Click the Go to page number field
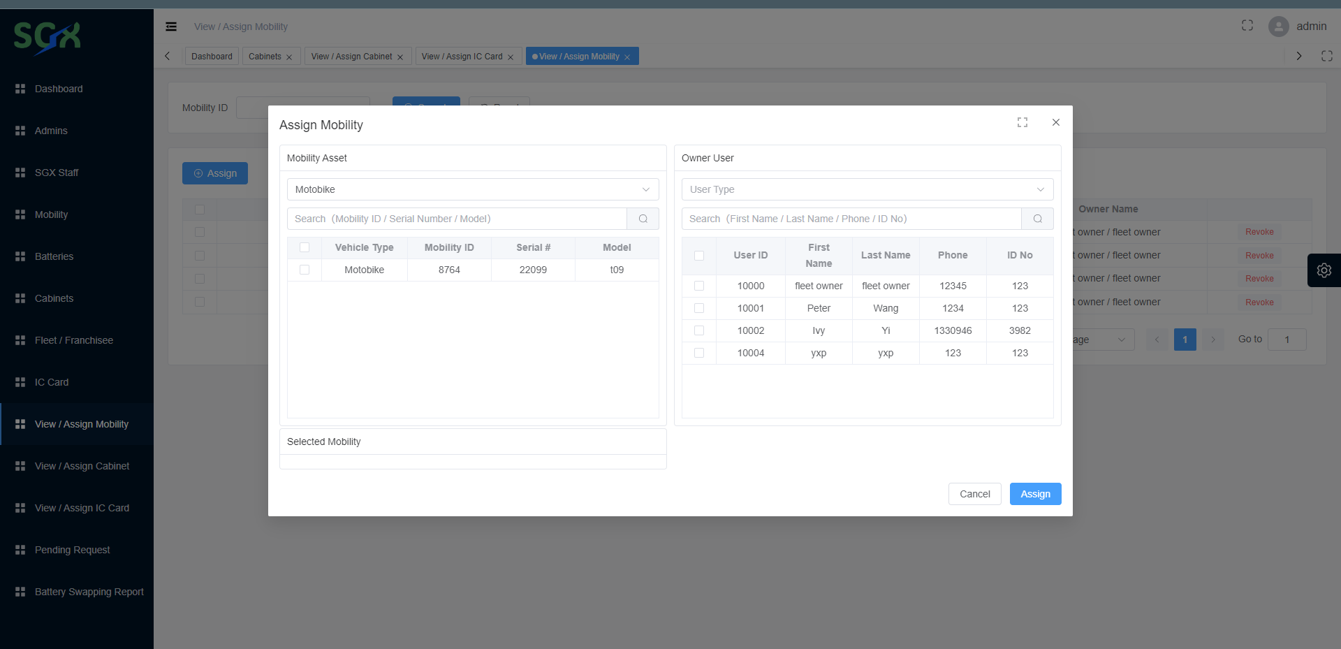 click(1287, 340)
